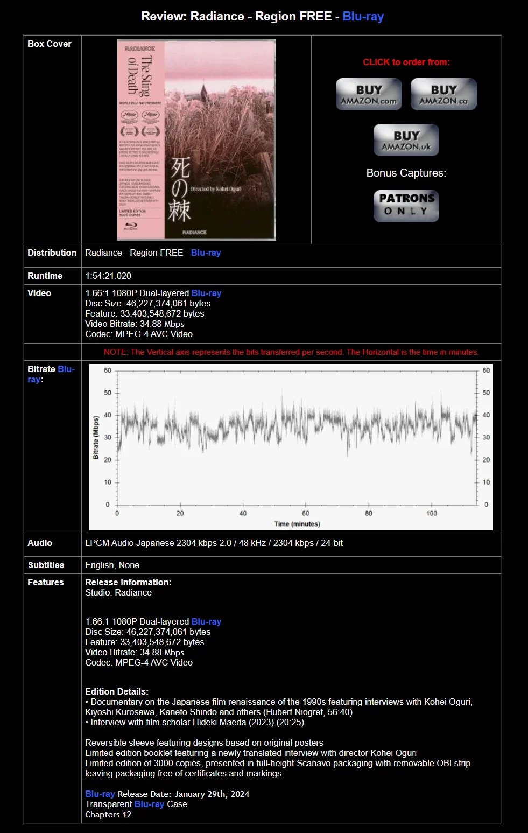528x833 pixels.
Task: Click the Blu-ray link in the review title
Action: [x=363, y=16]
